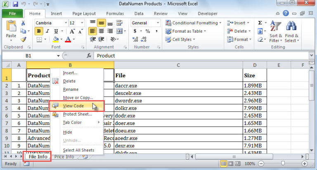Decrease font size with the small A icon
The height and width of the screenshot is (170, 317).
[80, 31]
